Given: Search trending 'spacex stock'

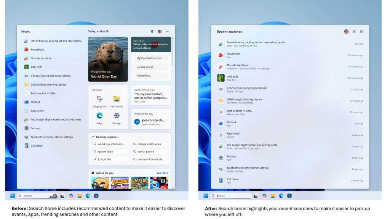Looking at the screenshot, I should tap(110, 151).
